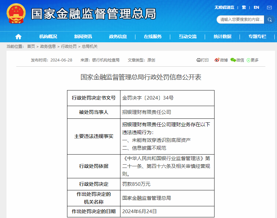Open the home icon in navigation bar
This screenshot has width=277, height=218.
click(x=18, y=36)
